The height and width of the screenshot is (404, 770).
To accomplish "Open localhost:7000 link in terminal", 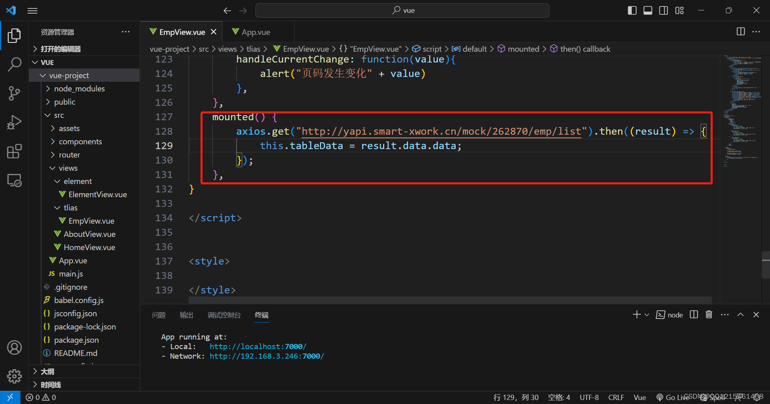I will click(x=258, y=346).
